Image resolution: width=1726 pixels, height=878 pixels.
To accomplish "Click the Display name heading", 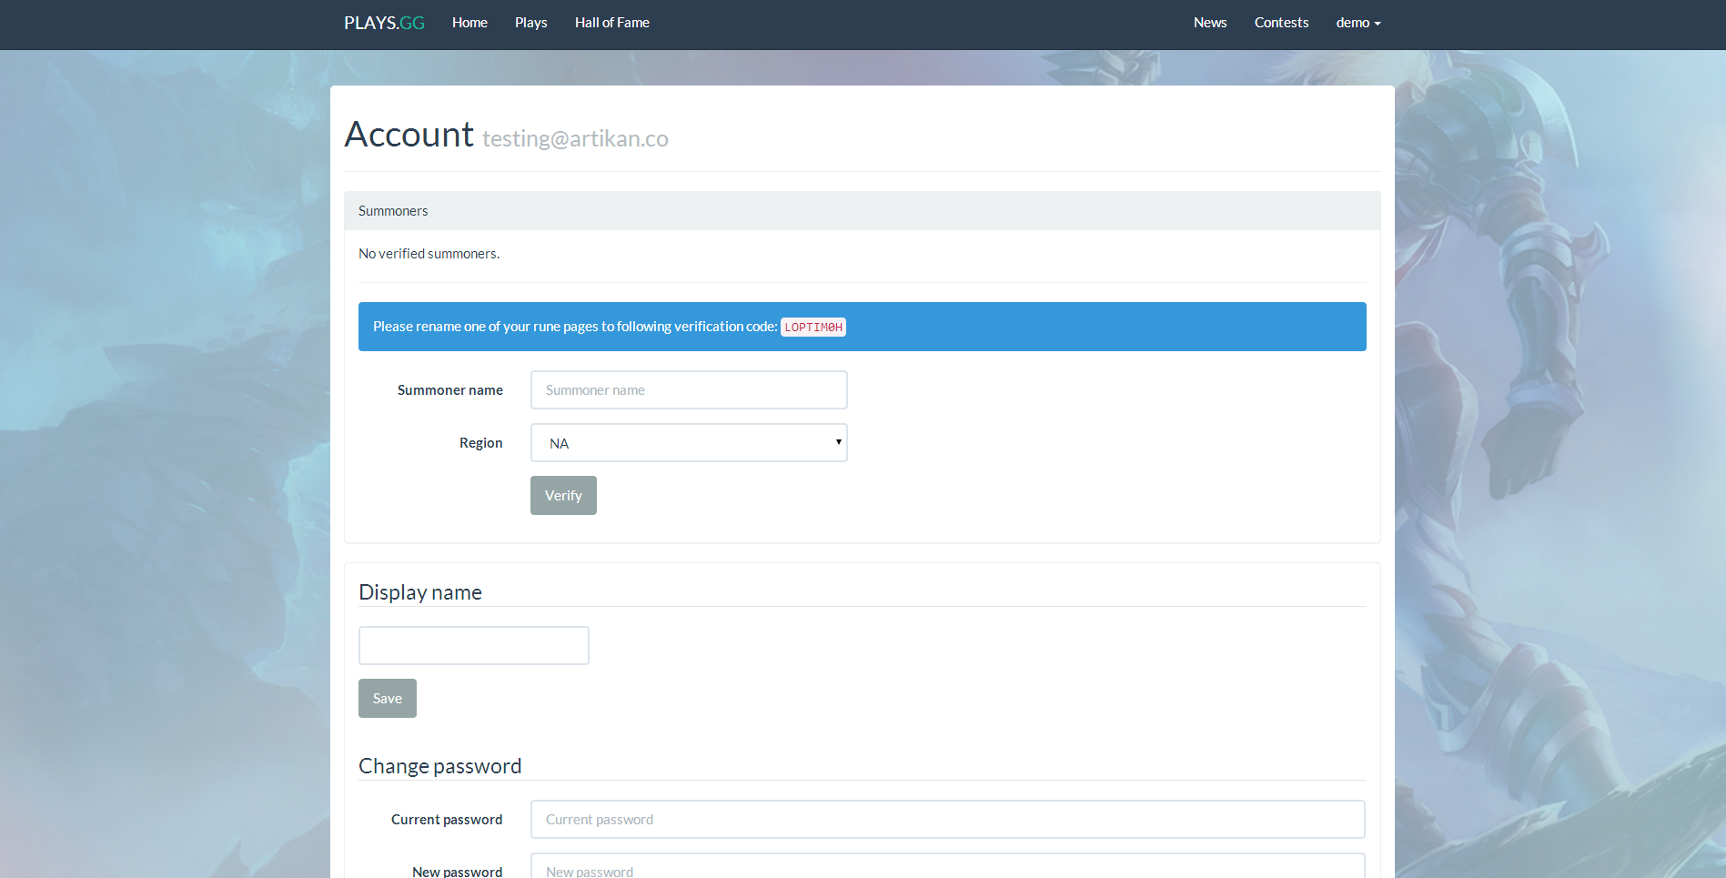I will pos(420,592).
